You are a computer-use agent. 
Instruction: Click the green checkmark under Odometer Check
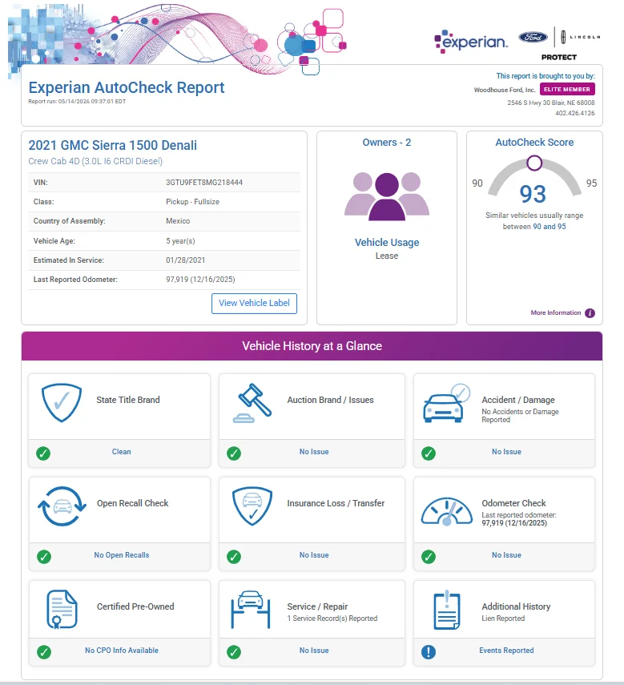[x=429, y=557]
